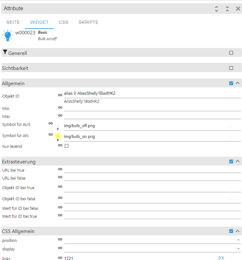Click the link icon for Objekt ID bei false
Image resolution: width=242 pixels, height=260 pixels.
pos(60,198)
